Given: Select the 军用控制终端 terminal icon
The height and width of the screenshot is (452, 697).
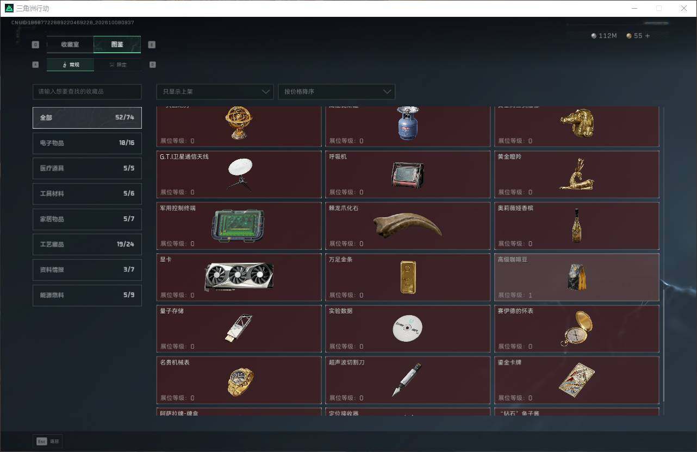Looking at the screenshot, I should [239, 226].
